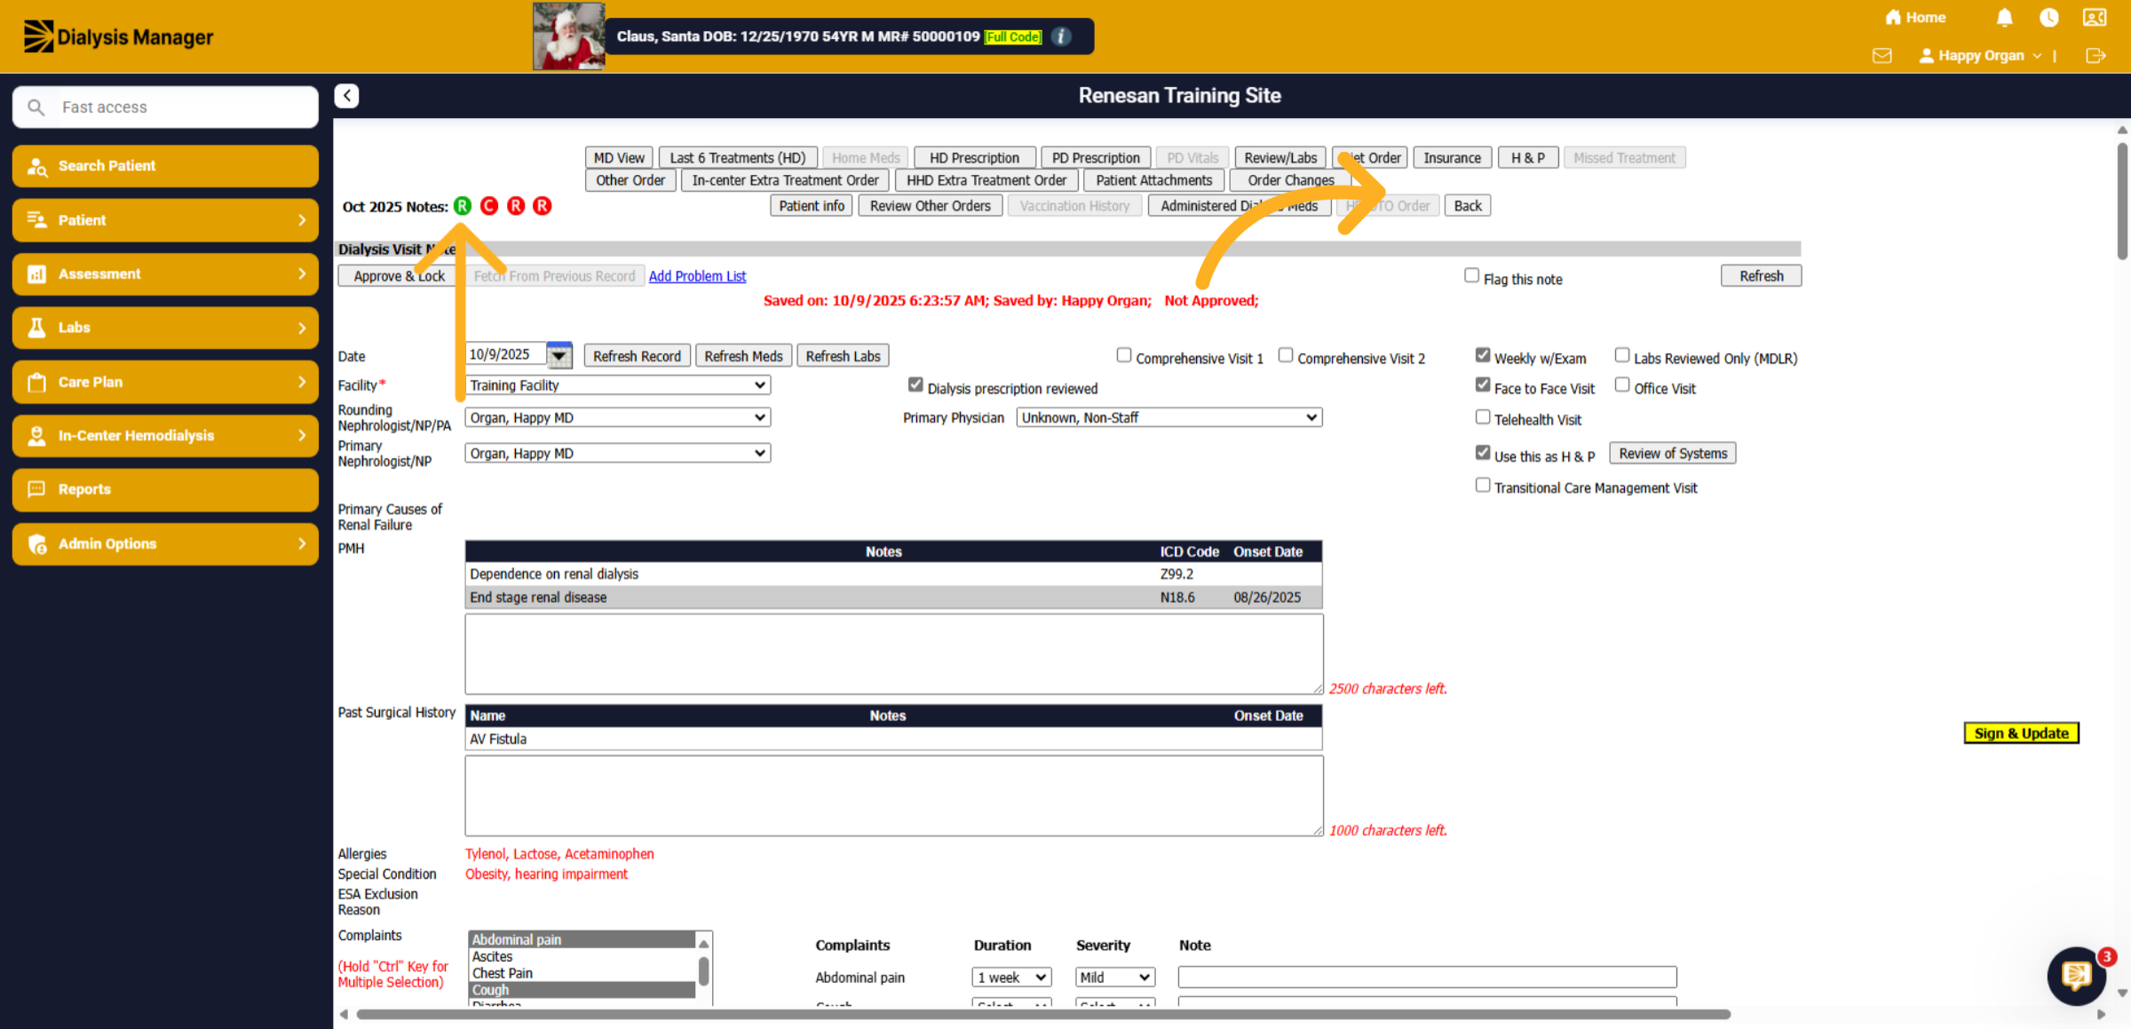Open the date calendar picker icon
Image resolution: width=2131 pixels, height=1029 pixels.
point(559,355)
